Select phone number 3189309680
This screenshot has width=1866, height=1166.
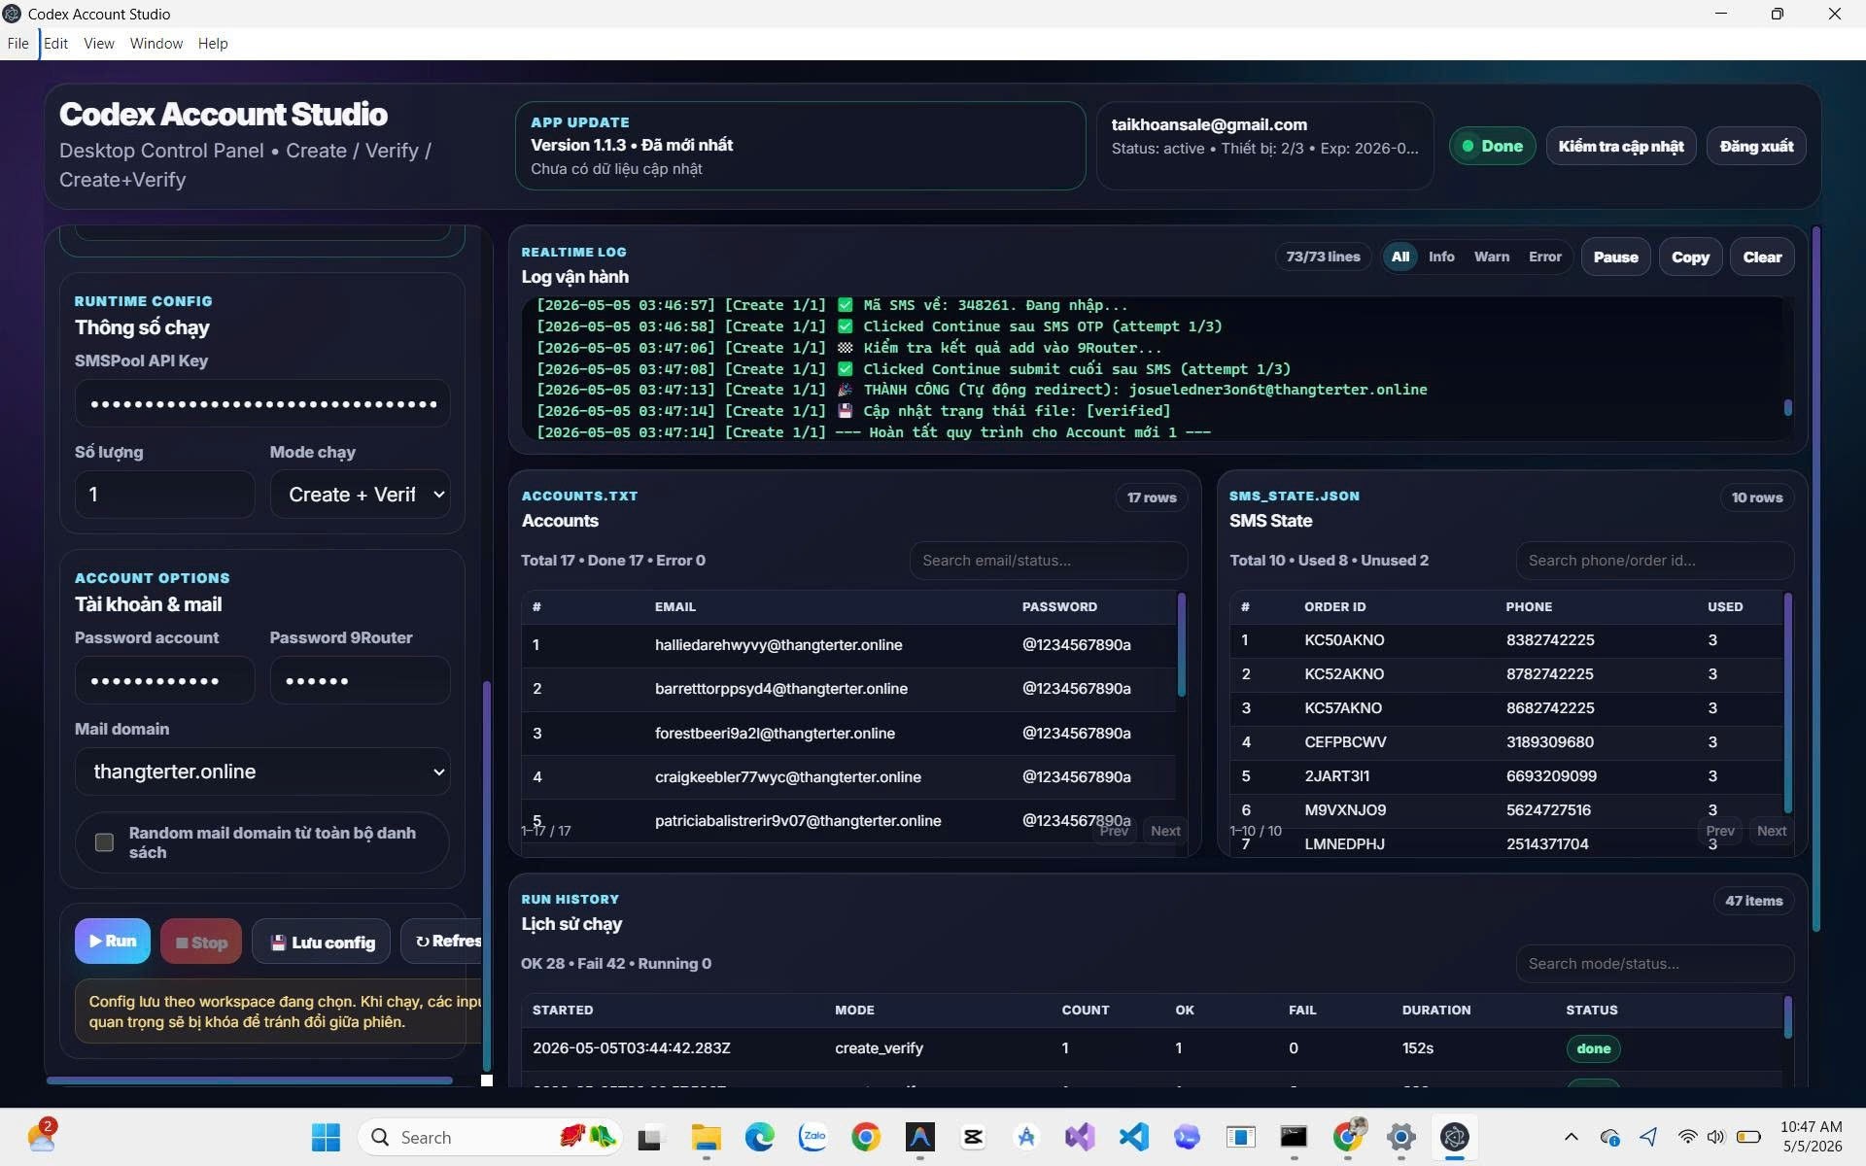coord(1549,742)
